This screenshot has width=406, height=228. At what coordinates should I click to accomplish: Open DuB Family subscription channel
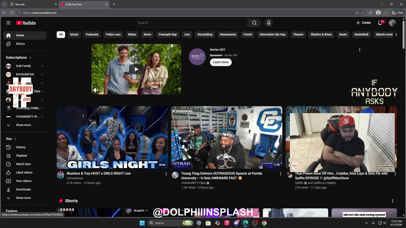25,66
